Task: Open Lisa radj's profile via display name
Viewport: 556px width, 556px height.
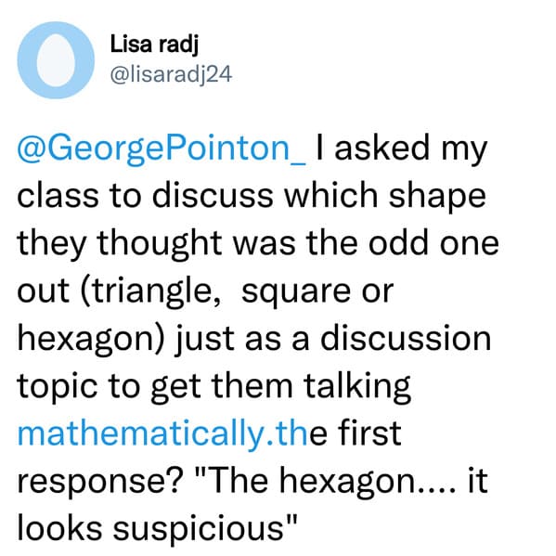Action: pyautogui.click(x=154, y=45)
